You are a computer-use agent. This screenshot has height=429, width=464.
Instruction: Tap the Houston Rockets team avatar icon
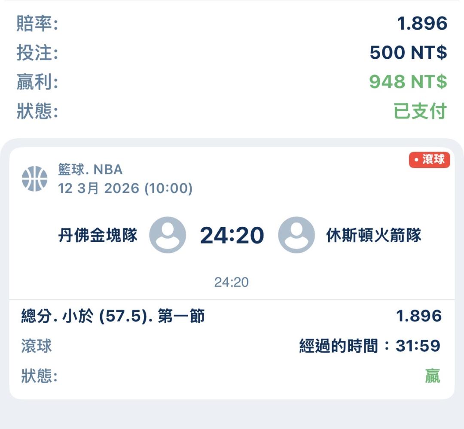point(296,235)
